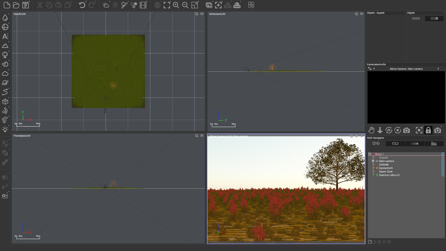Click the rotate-around-camera button
This screenshot has height=251, width=446.
click(x=389, y=130)
